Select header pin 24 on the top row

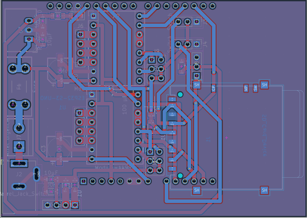click(124, 6)
